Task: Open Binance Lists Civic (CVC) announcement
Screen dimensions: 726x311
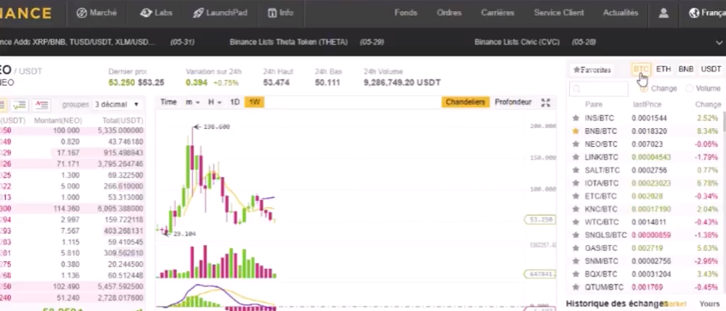Action: click(517, 42)
